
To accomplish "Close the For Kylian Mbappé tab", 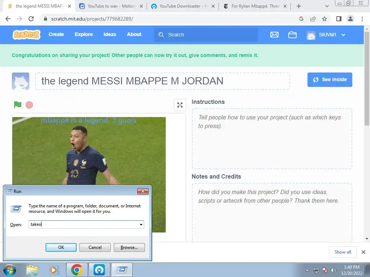I will click(x=285, y=6).
